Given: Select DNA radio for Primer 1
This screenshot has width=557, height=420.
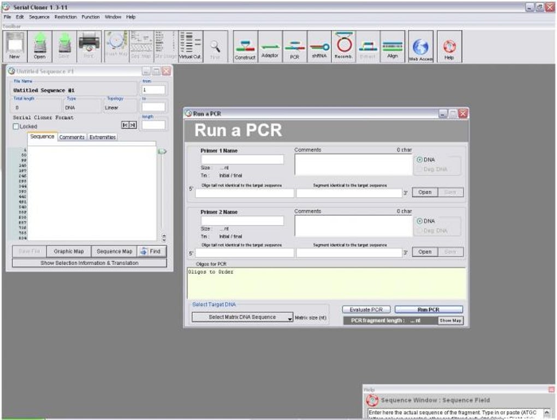Looking at the screenshot, I should tap(420, 160).
